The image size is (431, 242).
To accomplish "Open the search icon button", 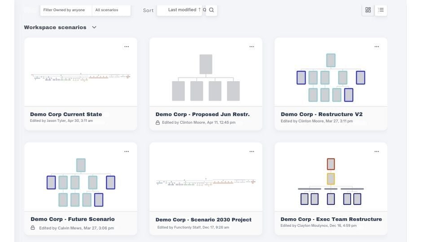I will 211,10.
